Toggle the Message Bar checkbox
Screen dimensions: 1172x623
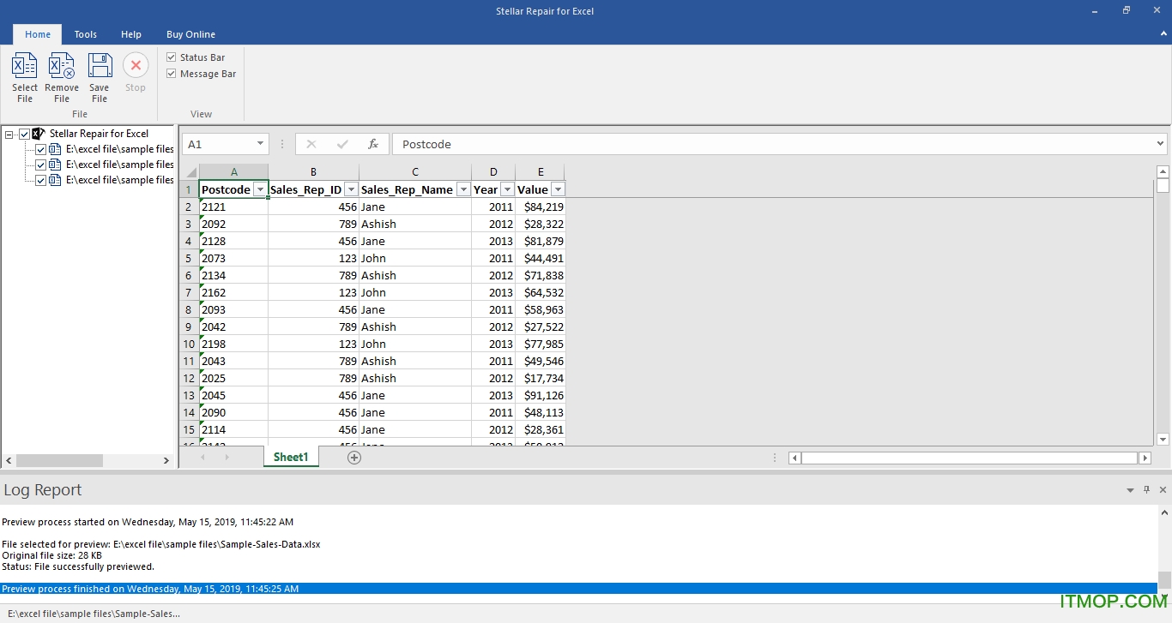tap(172, 74)
